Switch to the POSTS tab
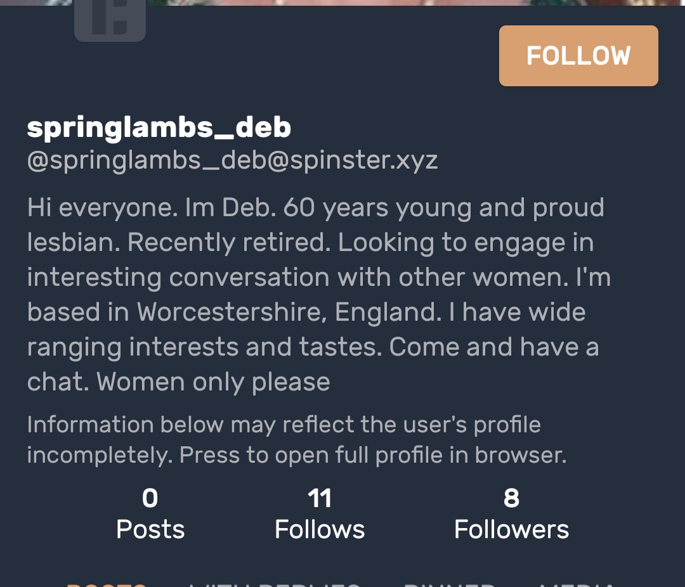Screen dimensions: 685x587 coord(107,584)
